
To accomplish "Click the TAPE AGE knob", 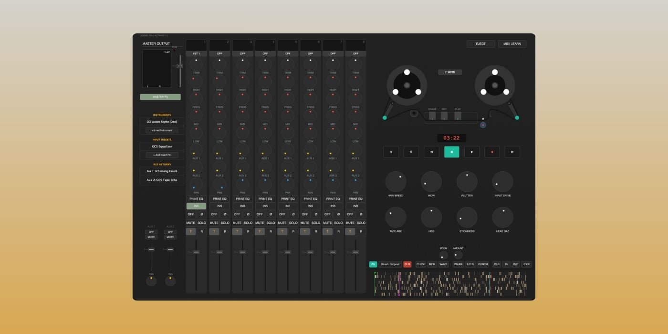I will pos(396,217).
